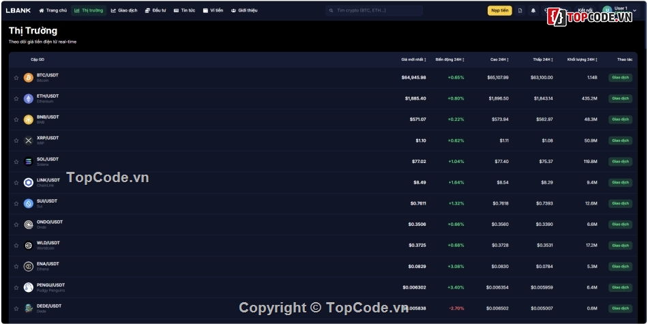This screenshot has height=324, width=648.
Task: Sort table by Khối lượng 24H
Action: click(583, 59)
